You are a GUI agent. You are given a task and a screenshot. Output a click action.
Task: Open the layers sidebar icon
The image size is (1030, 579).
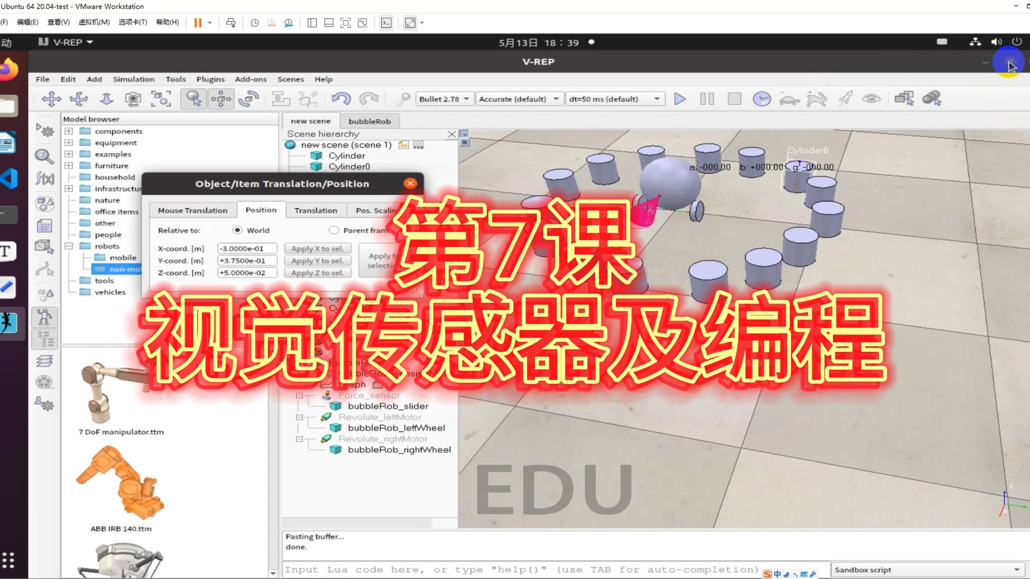click(45, 361)
